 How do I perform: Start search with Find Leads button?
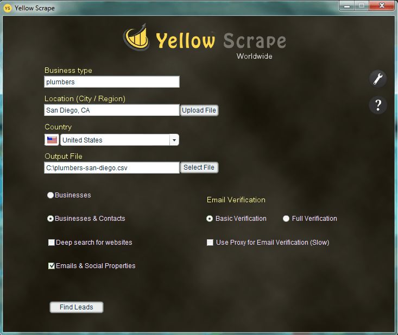[x=77, y=307]
